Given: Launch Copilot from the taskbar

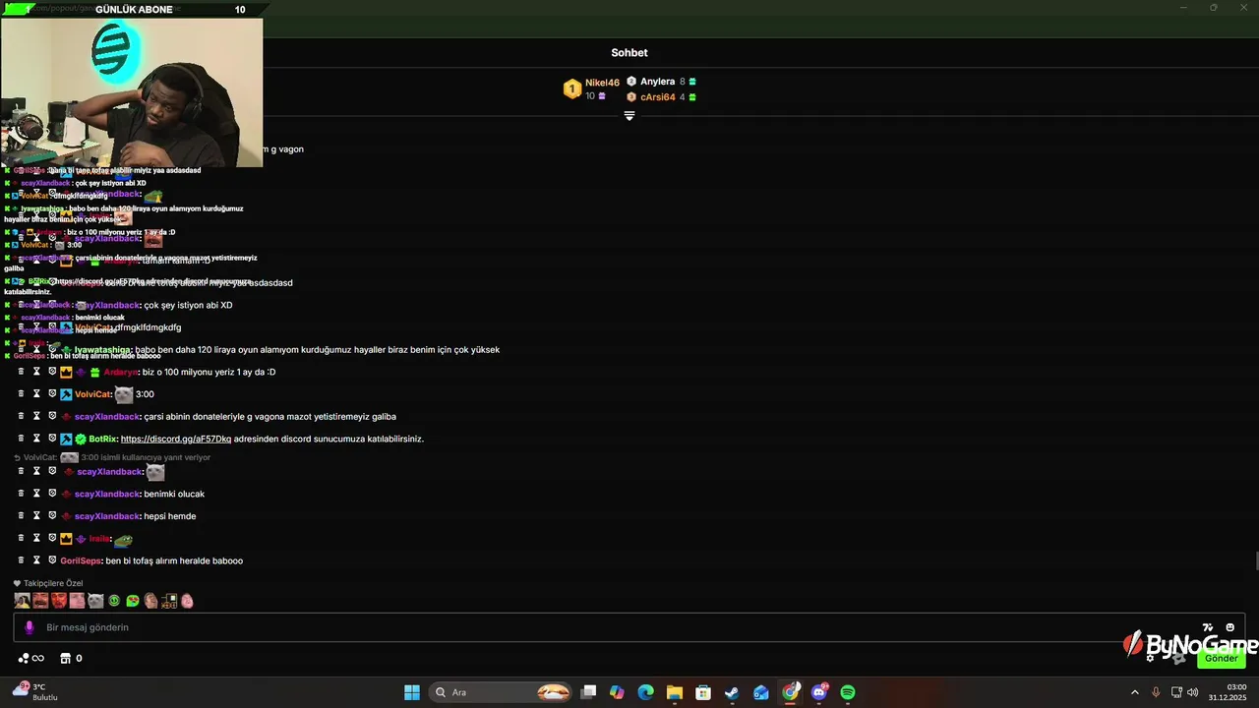Looking at the screenshot, I should click(617, 692).
